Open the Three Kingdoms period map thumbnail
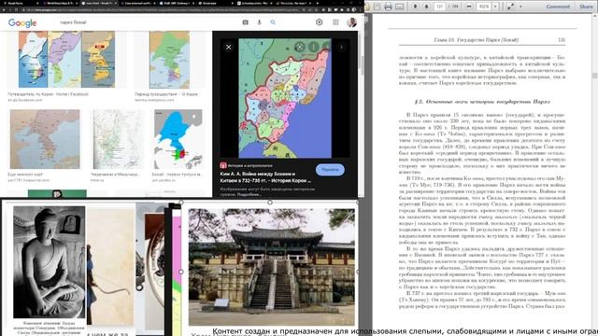This screenshot has height=336, width=598. tap(169, 60)
